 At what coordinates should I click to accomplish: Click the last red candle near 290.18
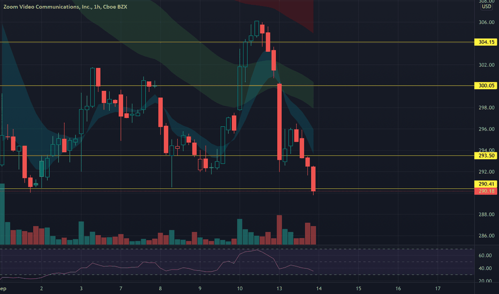click(x=313, y=179)
